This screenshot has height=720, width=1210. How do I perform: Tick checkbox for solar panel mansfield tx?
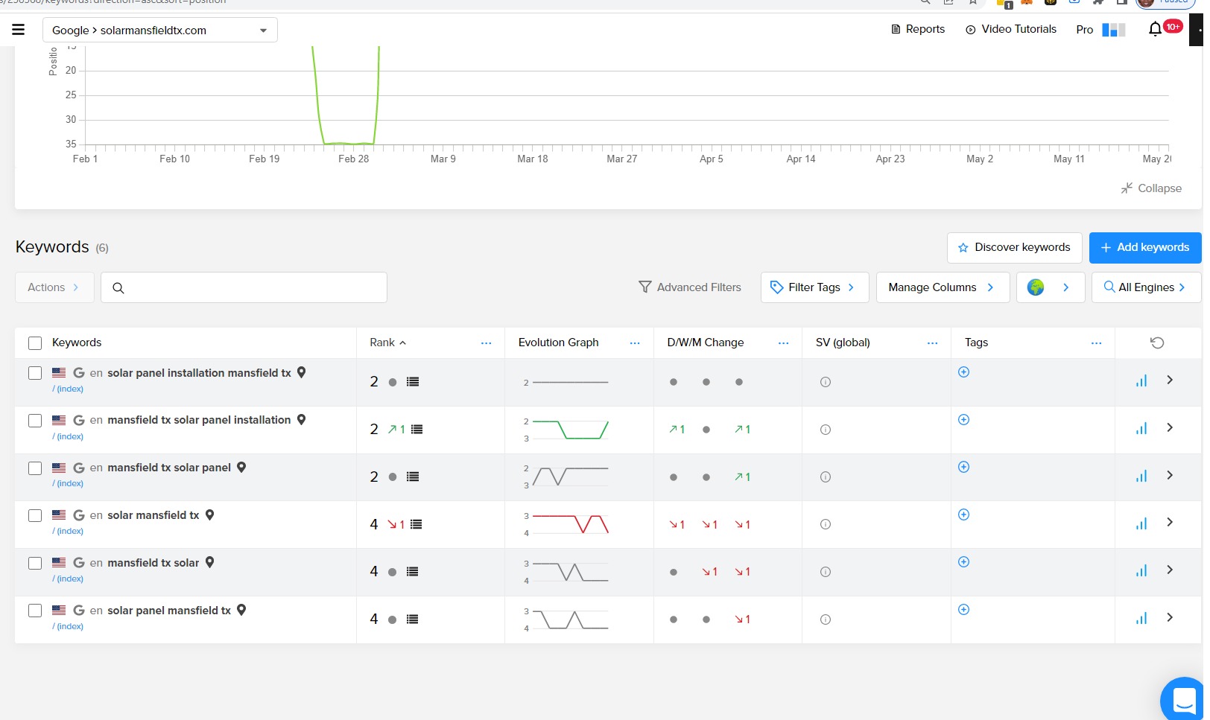[x=35, y=611]
